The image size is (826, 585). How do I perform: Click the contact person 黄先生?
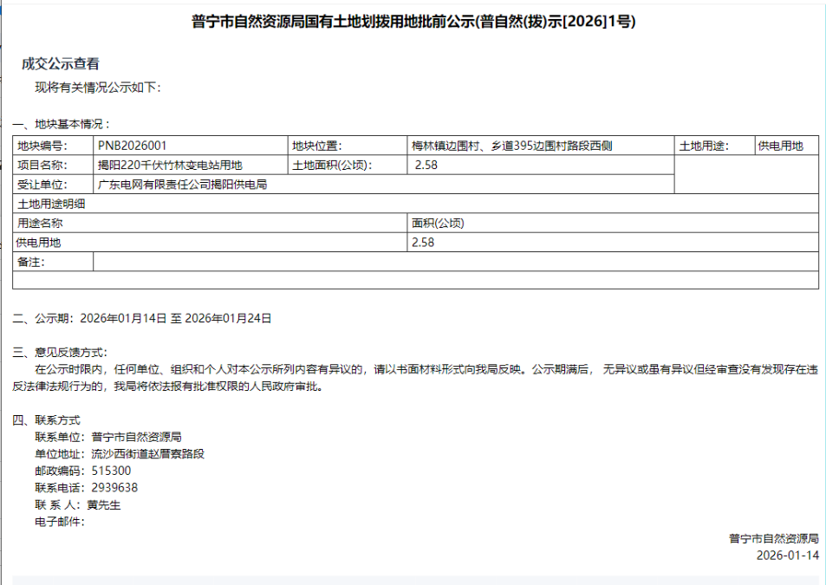point(103,504)
